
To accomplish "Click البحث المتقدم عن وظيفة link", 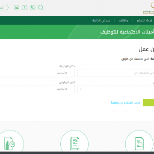I will pos(125,103).
